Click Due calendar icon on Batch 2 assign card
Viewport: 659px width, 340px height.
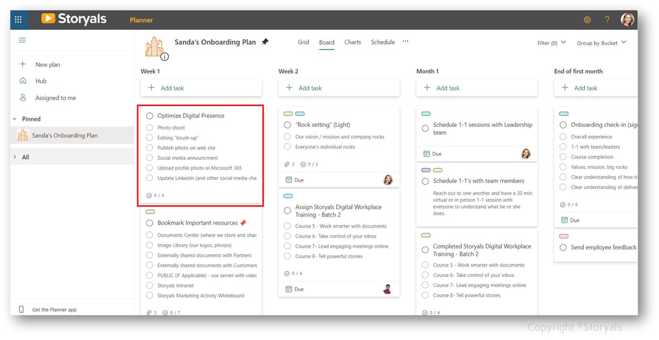pos(288,289)
